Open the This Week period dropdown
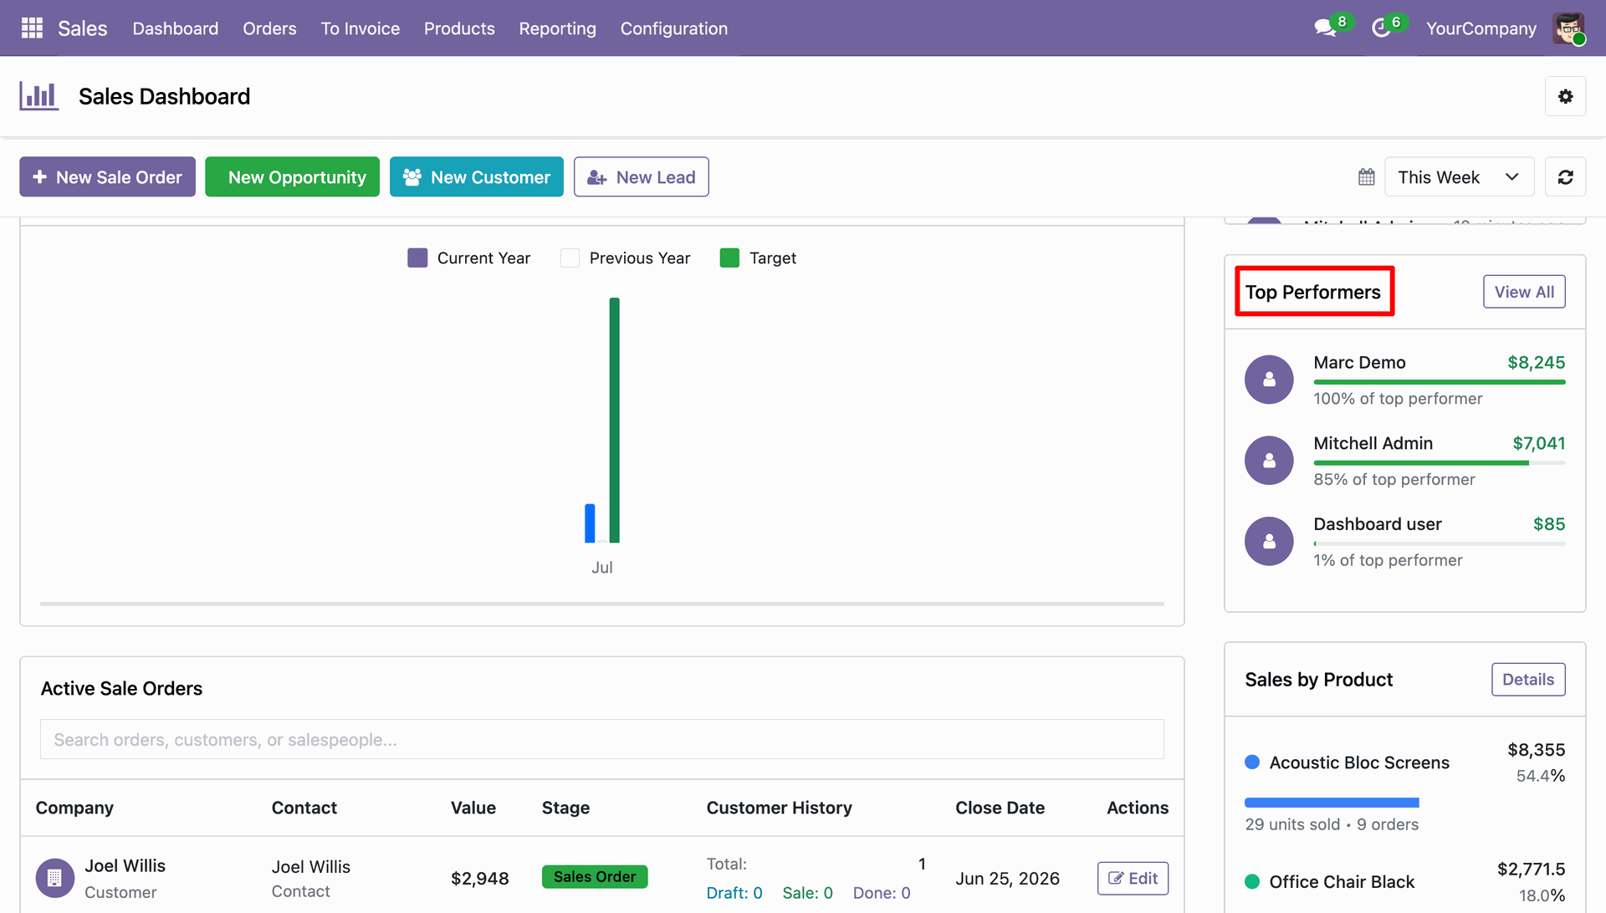This screenshot has height=913, width=1606. (1459, 177)
